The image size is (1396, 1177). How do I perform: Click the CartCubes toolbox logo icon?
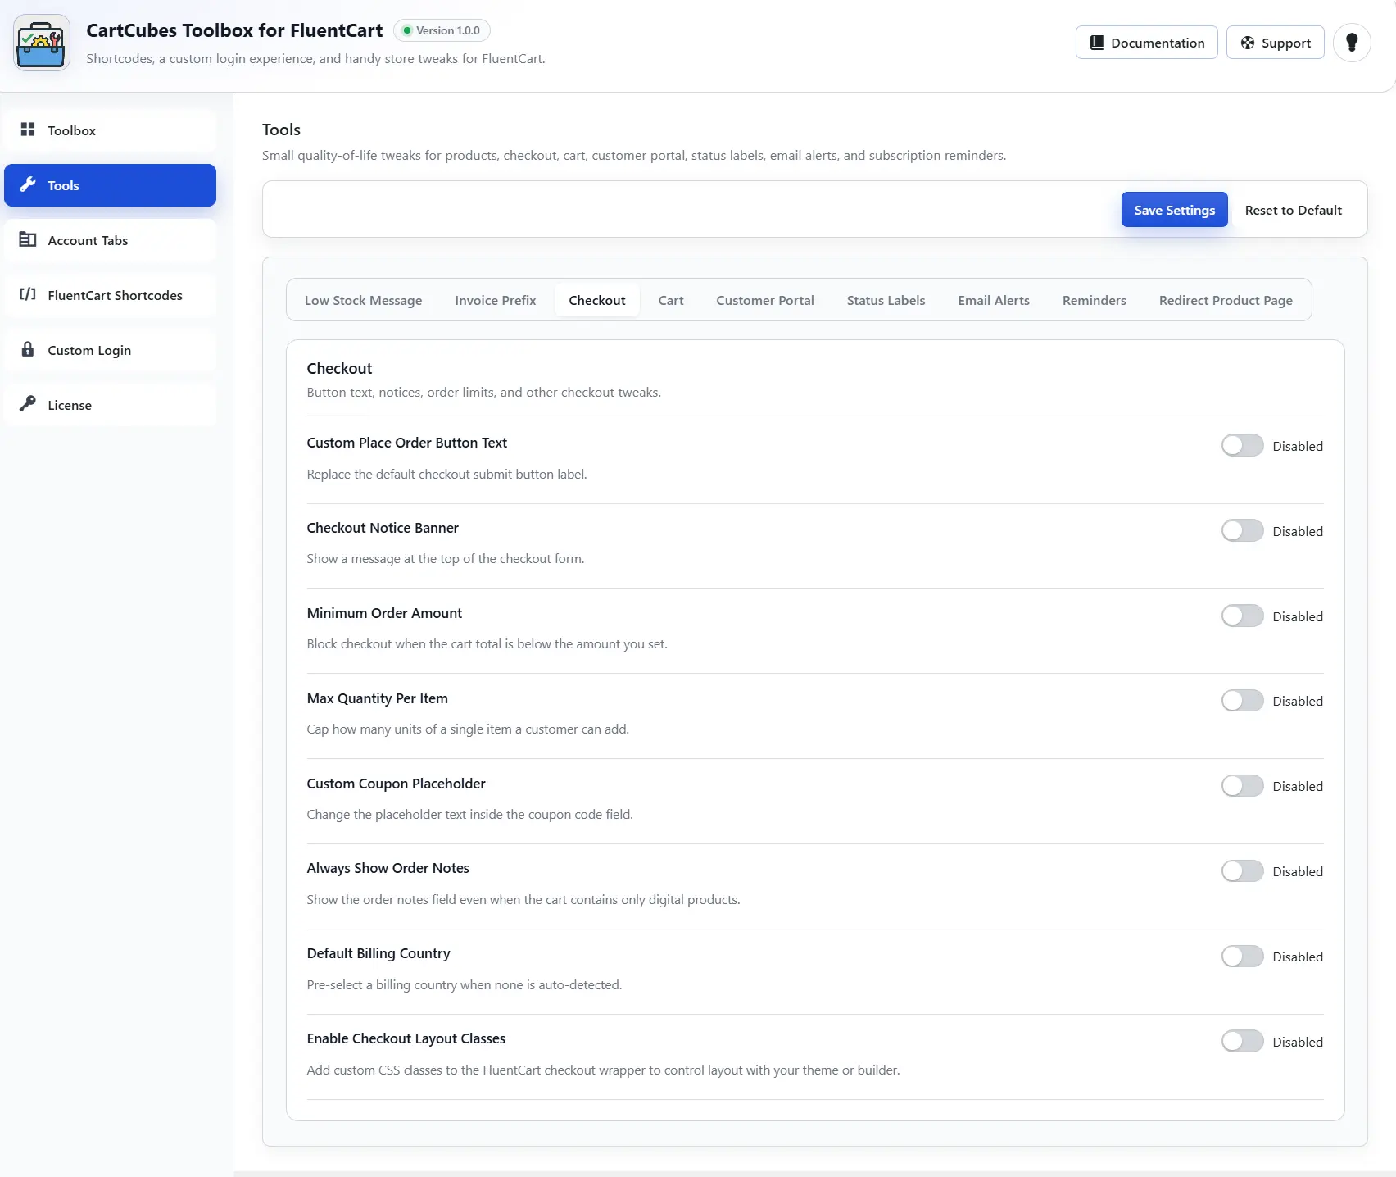click(42, 43)
